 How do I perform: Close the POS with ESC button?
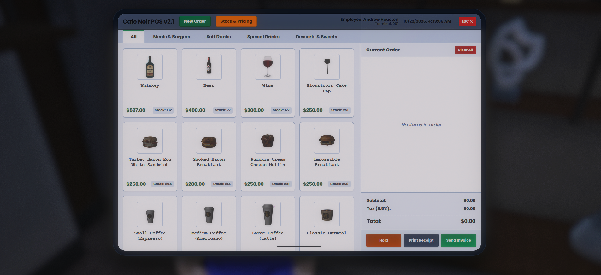coord(467,21)
